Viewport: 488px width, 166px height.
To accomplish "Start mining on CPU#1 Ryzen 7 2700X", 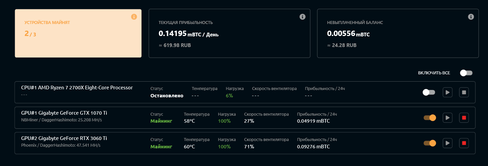I will [448, 92].
